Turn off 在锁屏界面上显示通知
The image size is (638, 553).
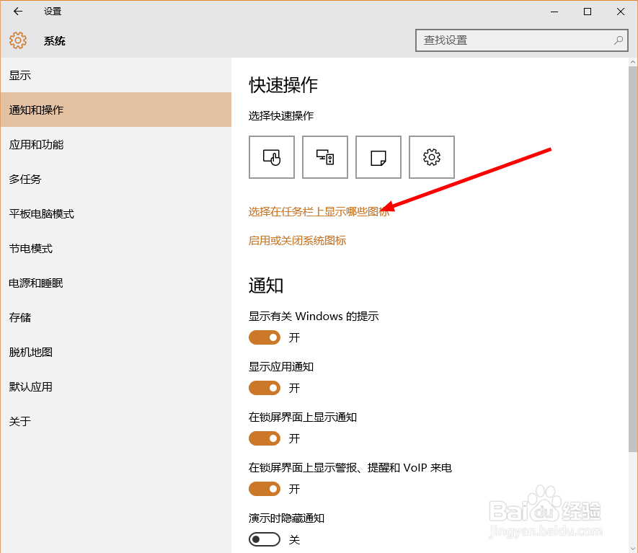[265, 438]
